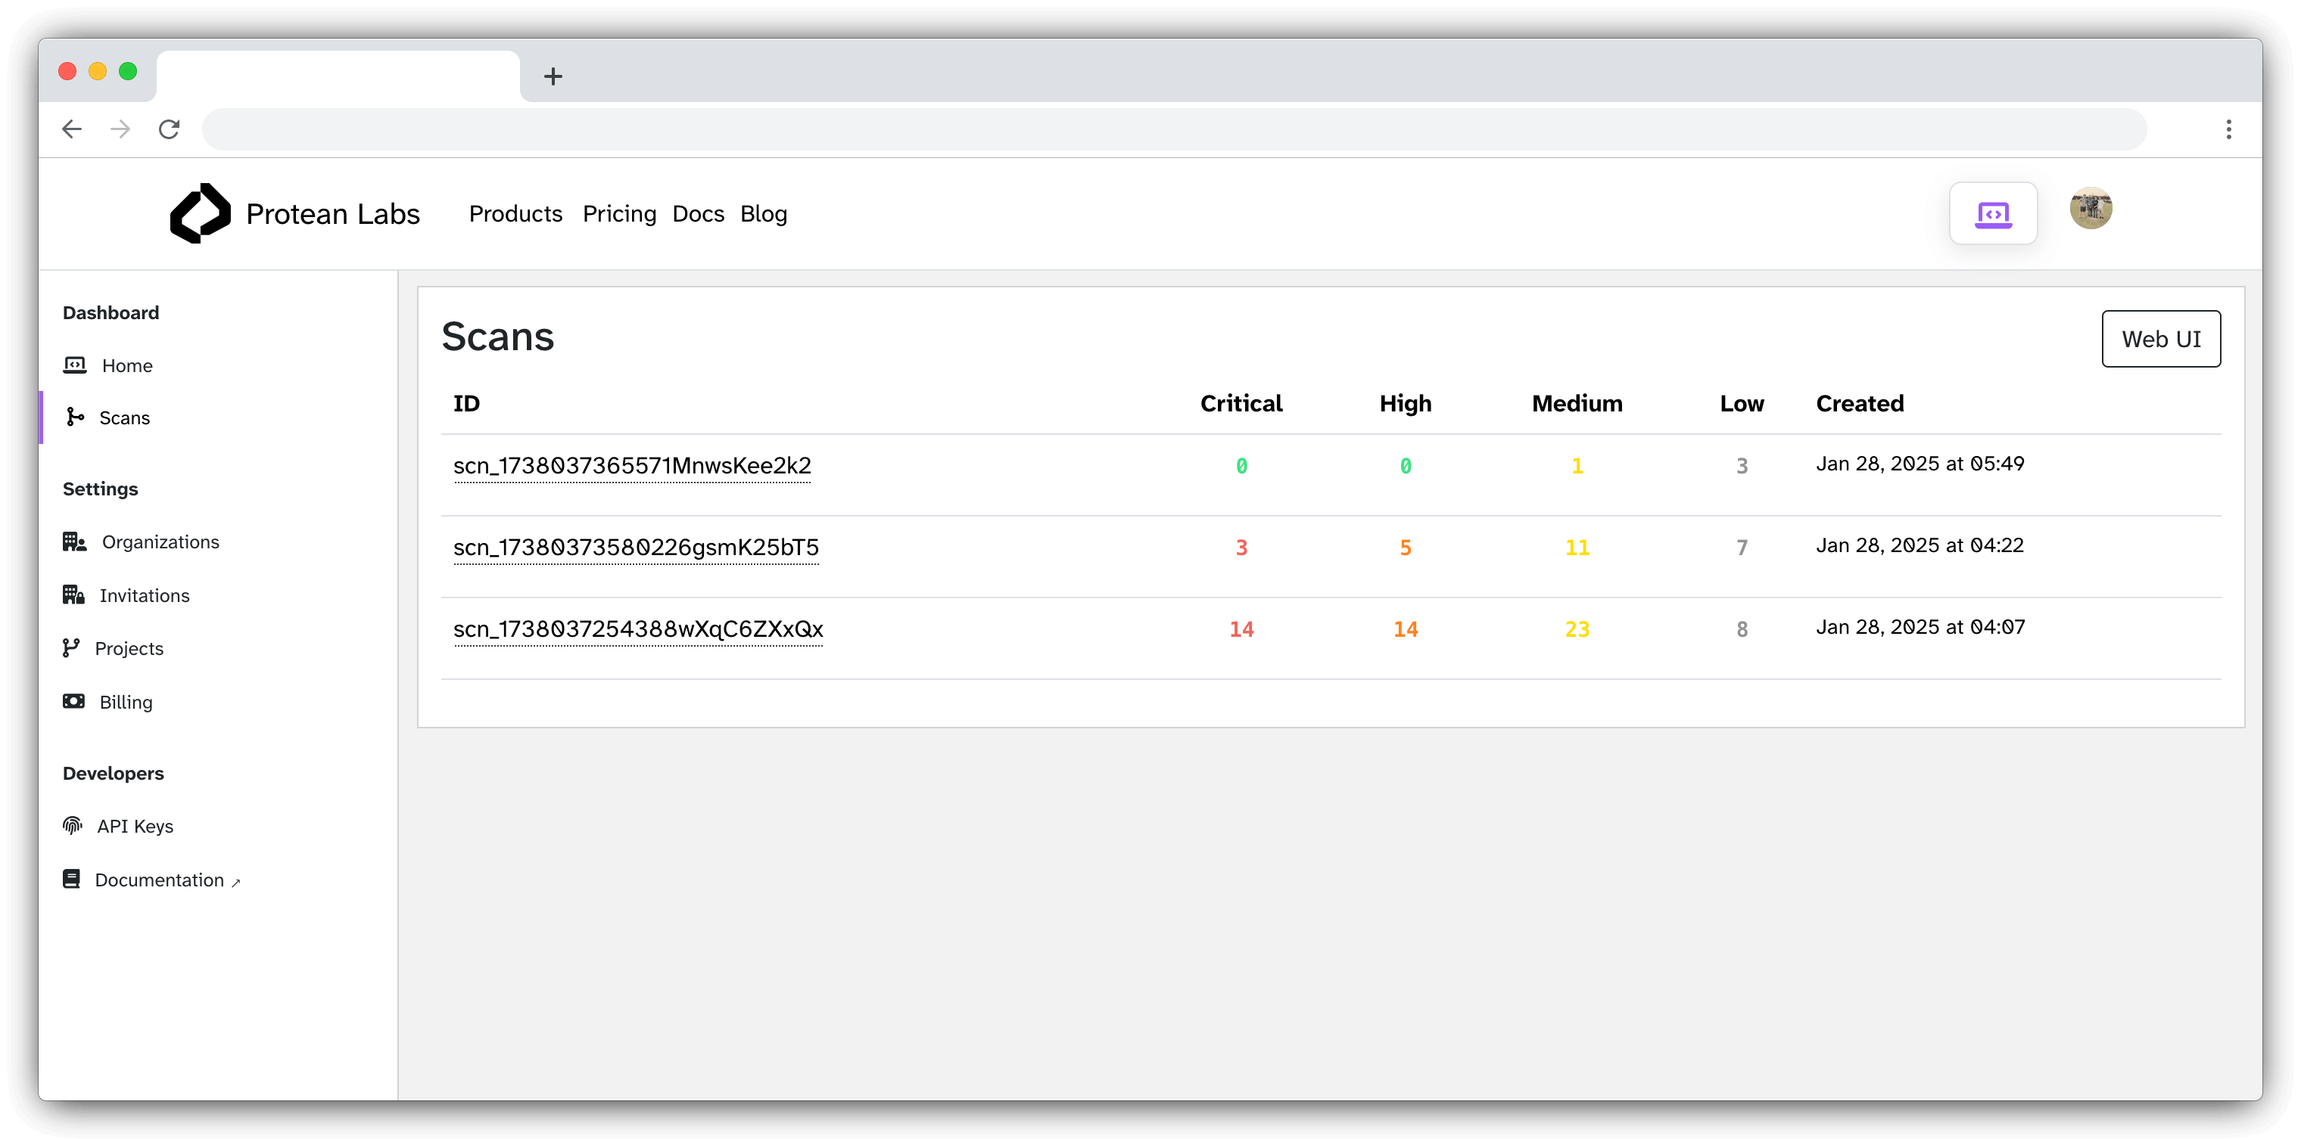Viewport: 2301px width, 1139px height.
Task: Open scan scn_1738037254388wXqC6ZXxQx
Action: tap(638, 629)
